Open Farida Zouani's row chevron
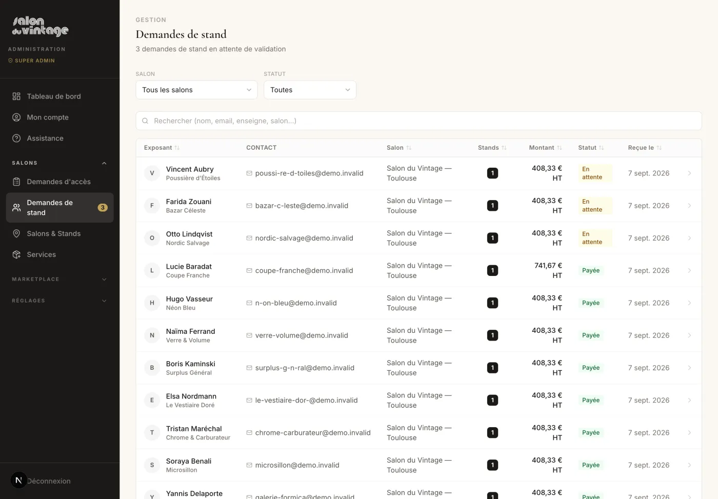The width and height of the screenshot is (718, 499). tap(689, 206)
